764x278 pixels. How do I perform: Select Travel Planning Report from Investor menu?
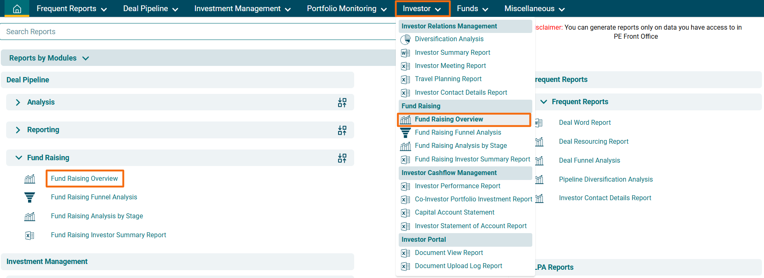[448, 79]
